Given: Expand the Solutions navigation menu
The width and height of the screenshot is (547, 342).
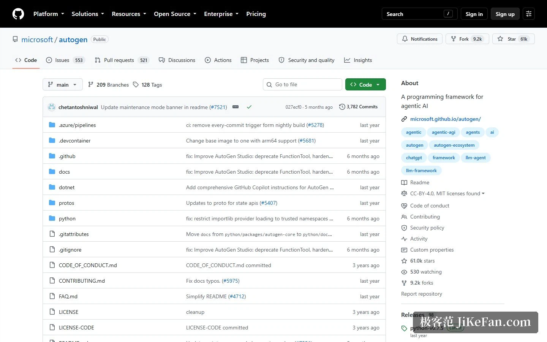Looking at the screenshot, I should (x=88, y=14).
